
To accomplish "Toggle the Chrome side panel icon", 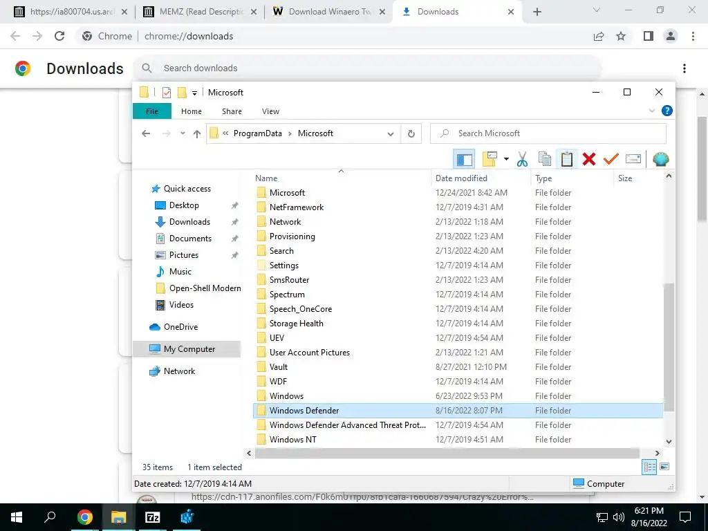I will [x=649, y=36].
